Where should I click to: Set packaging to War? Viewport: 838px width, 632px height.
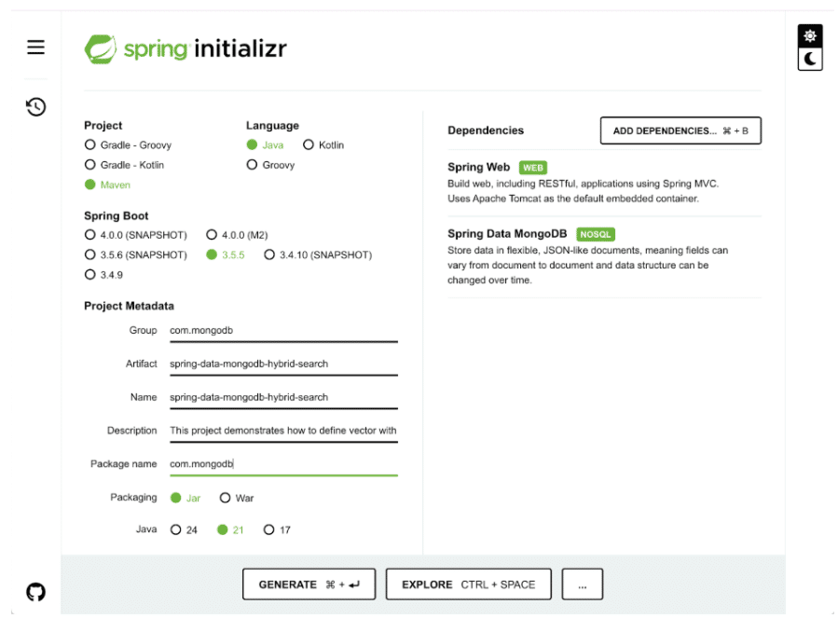pyautogui.click(x=226, y=498)
